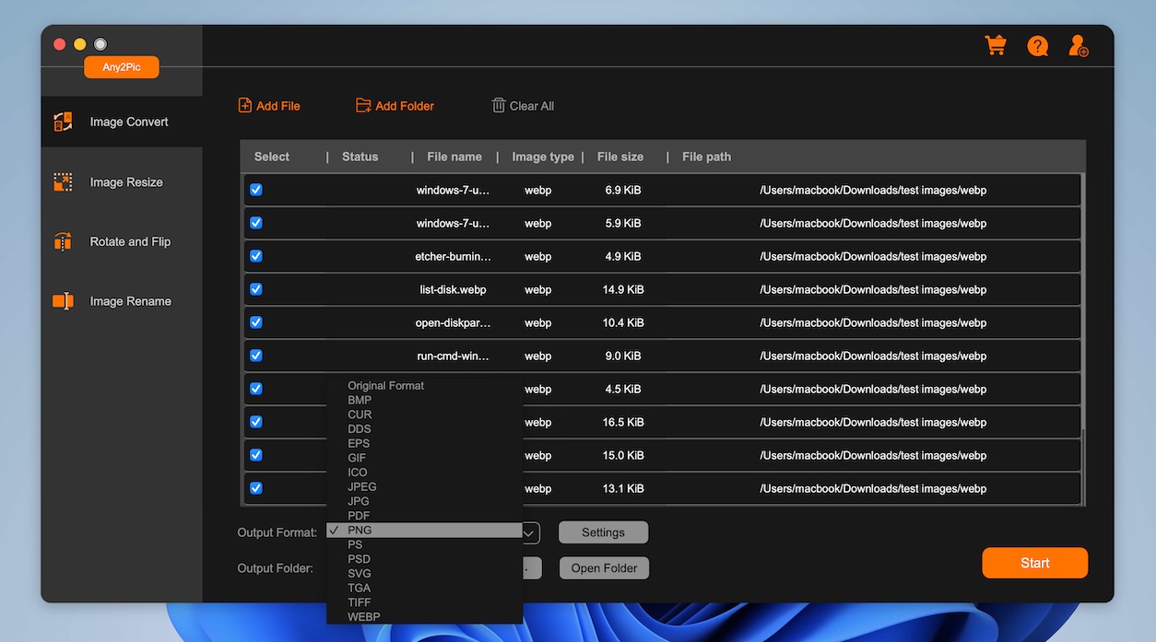Viewport: 1156px width, 642px height.
Task: Pick PDF from the format menu
Action: 360,516
